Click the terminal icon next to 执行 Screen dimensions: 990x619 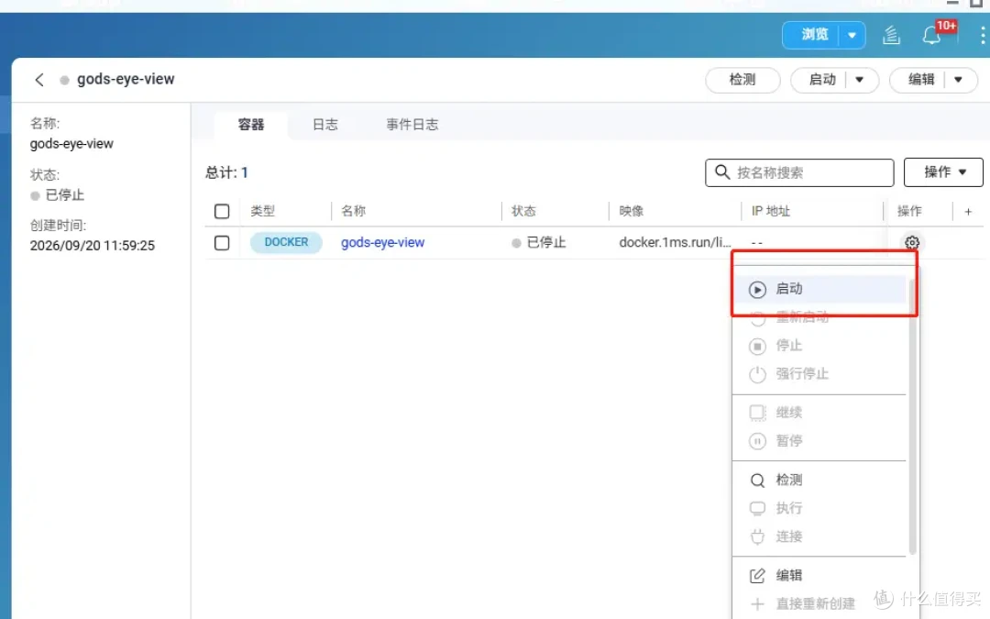[x=758, y=508]
